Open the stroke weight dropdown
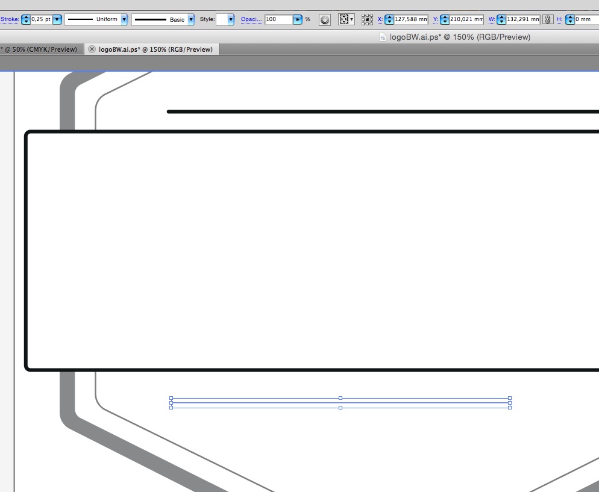The height and width of the screenshot is (492, 599). 57,19
